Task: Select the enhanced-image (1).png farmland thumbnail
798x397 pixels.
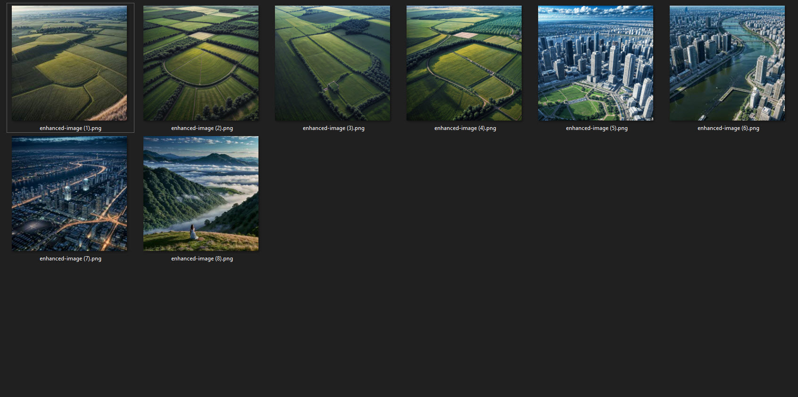Action: 69,63
